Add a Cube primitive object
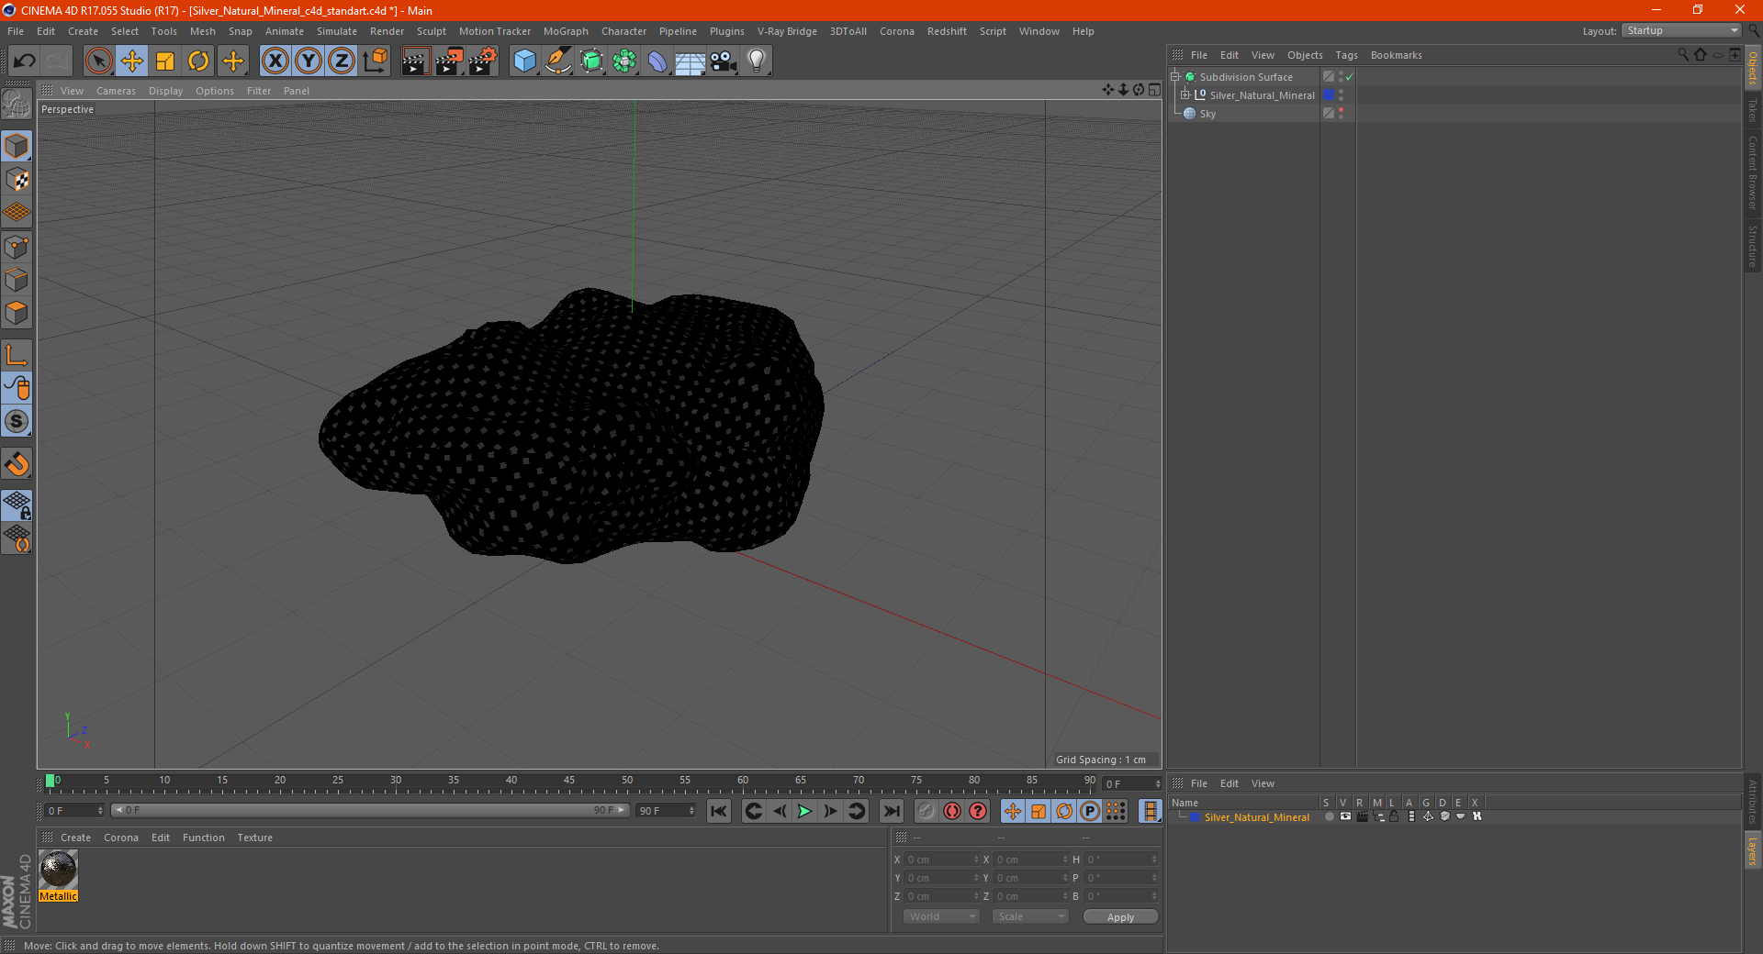Screen dimensions: 1763x954 coord(524,61)
